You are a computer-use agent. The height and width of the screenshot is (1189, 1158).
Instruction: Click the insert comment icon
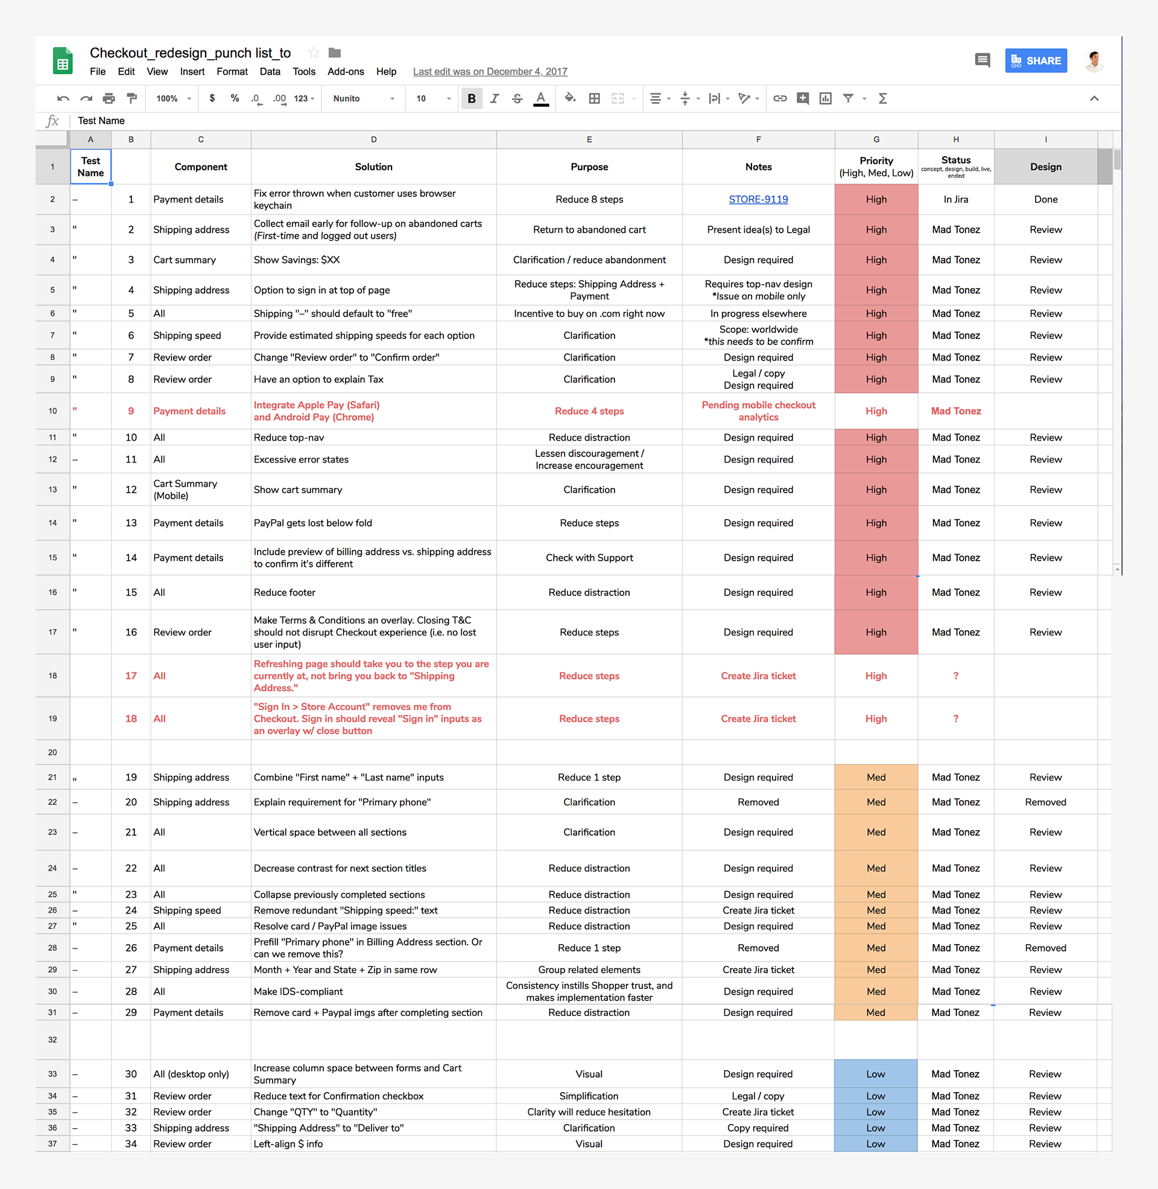coord(803,98)
